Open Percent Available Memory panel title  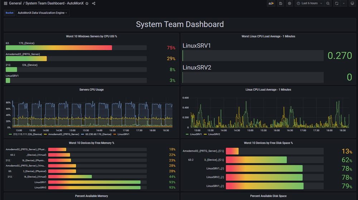point(91,196)
